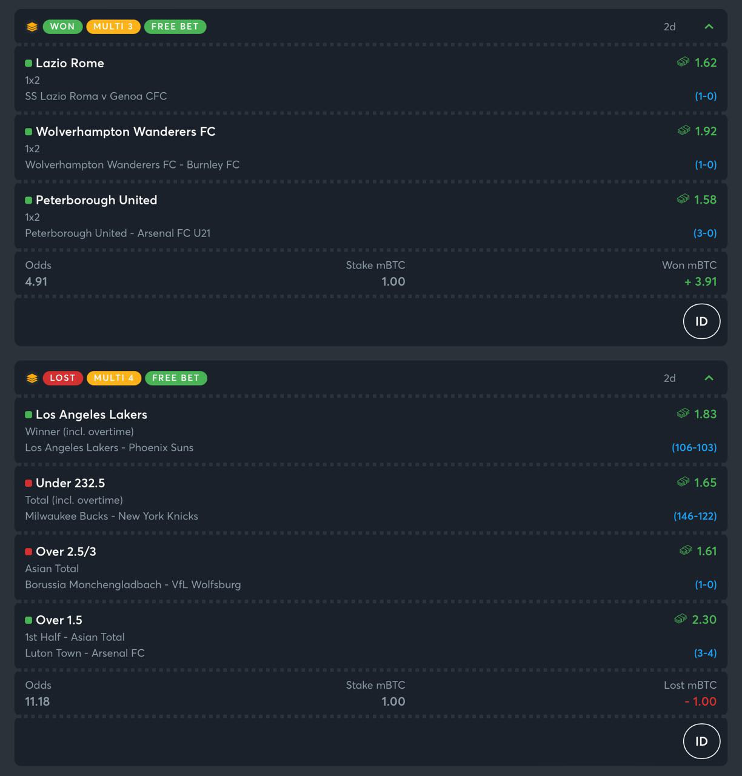Click the cash icon next to odds 1.92

click(x=684, y=130)
